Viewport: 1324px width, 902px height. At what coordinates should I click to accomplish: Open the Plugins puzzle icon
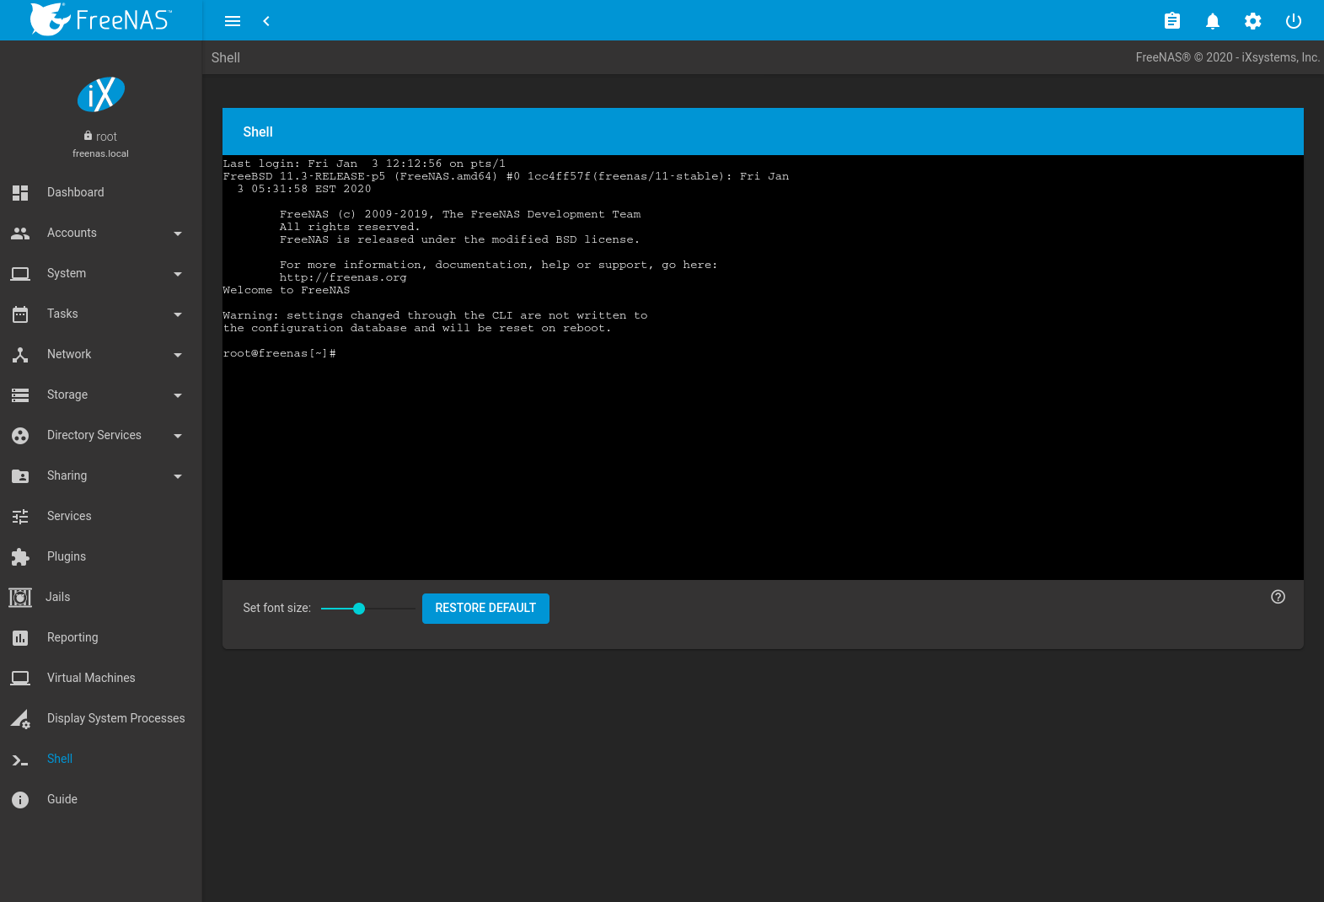pyautogui.click(x=20, y=556)
